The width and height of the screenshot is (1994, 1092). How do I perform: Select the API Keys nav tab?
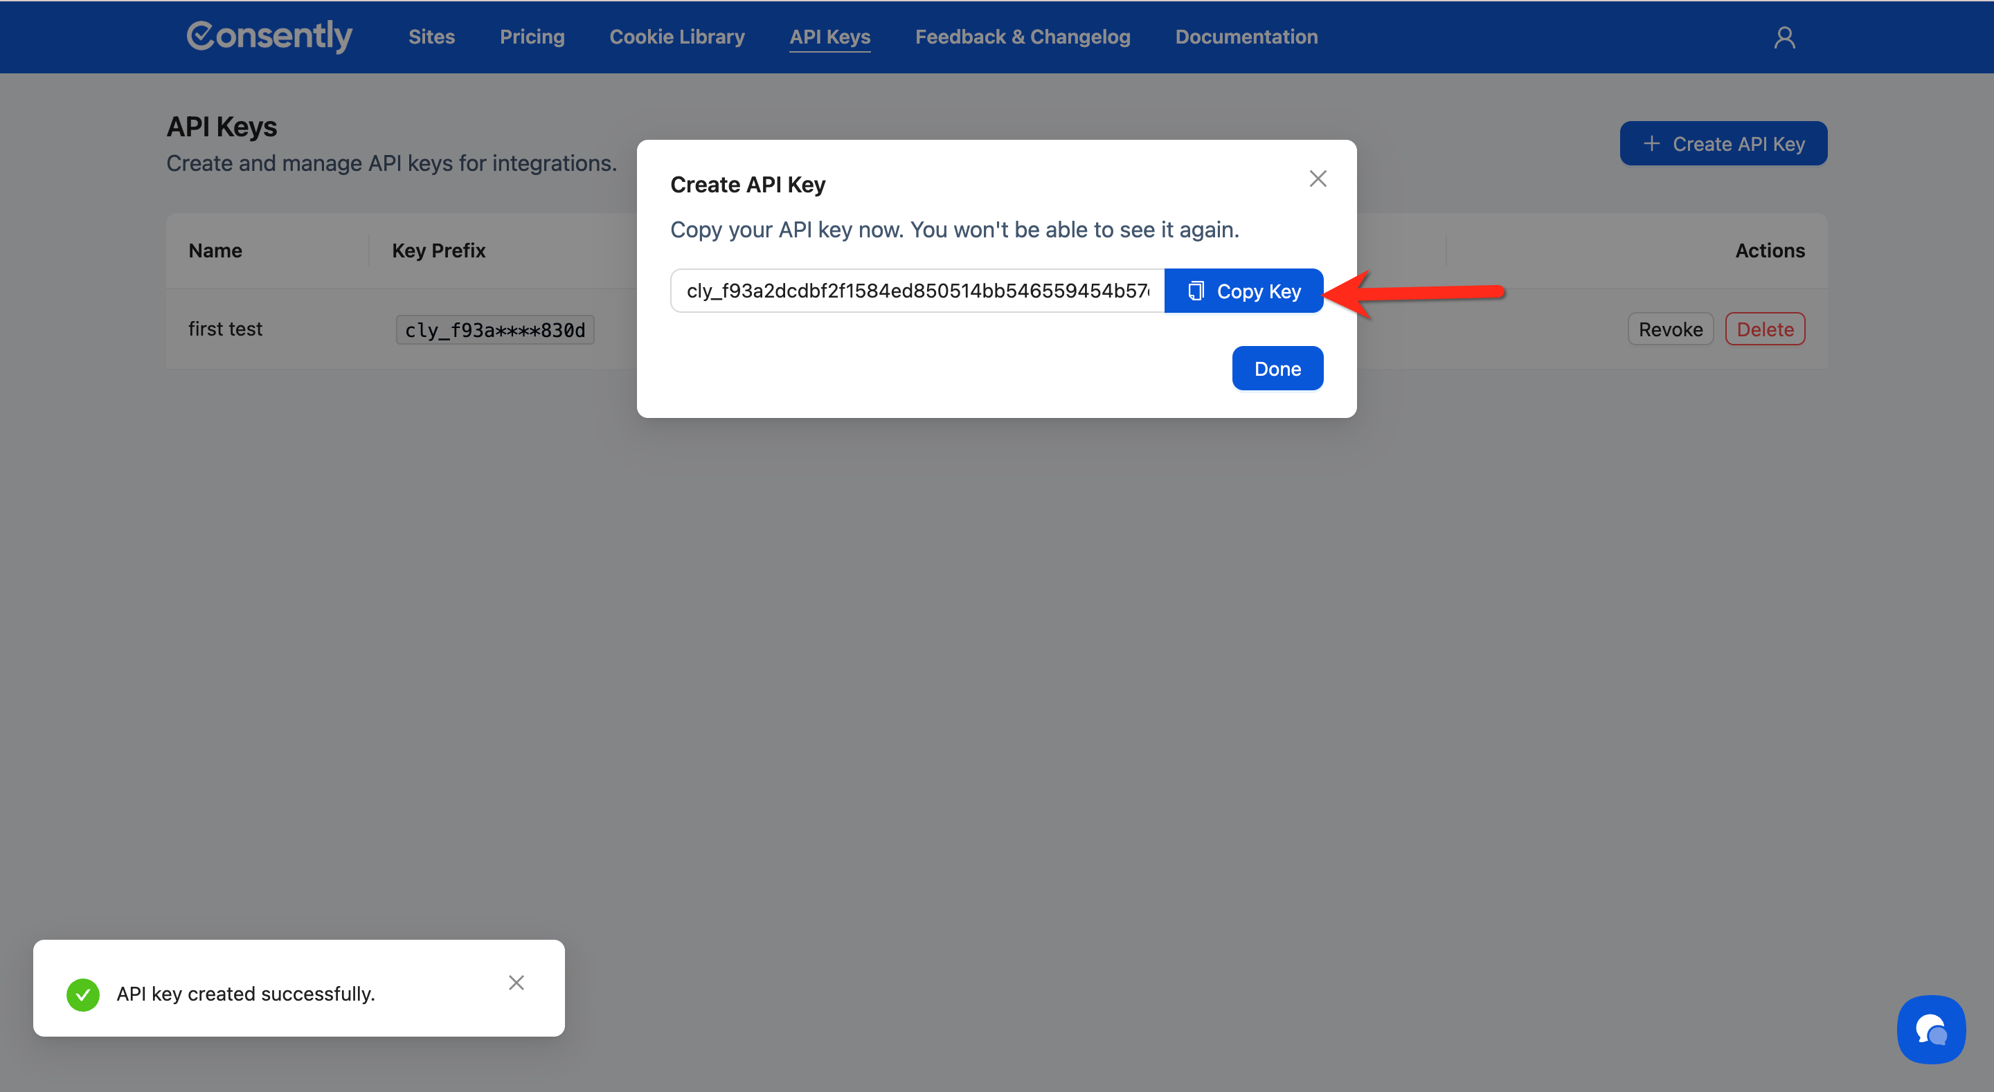coord(830,37)
